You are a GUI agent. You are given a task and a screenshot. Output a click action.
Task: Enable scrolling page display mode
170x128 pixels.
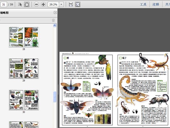(71, 4)
